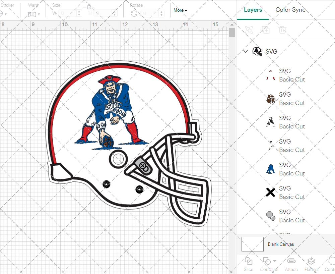Click the Attach tool

click(291, 265)
